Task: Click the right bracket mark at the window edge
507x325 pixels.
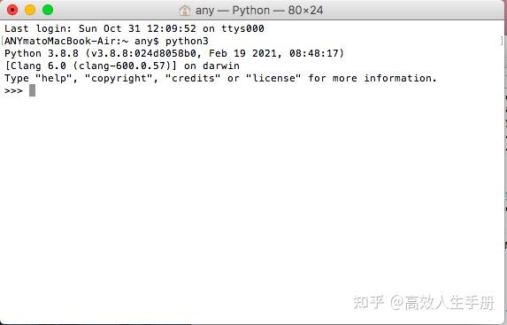Action: pos(501,41)
